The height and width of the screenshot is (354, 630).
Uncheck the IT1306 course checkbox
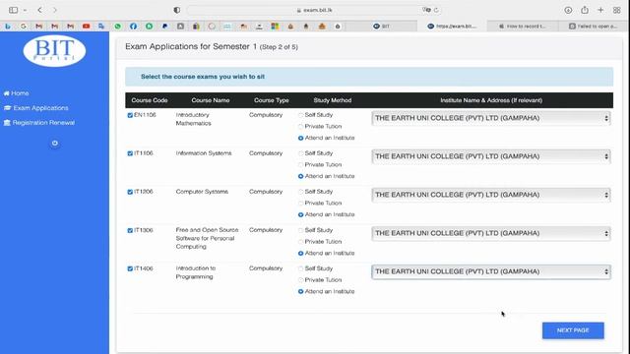[130, 230]
